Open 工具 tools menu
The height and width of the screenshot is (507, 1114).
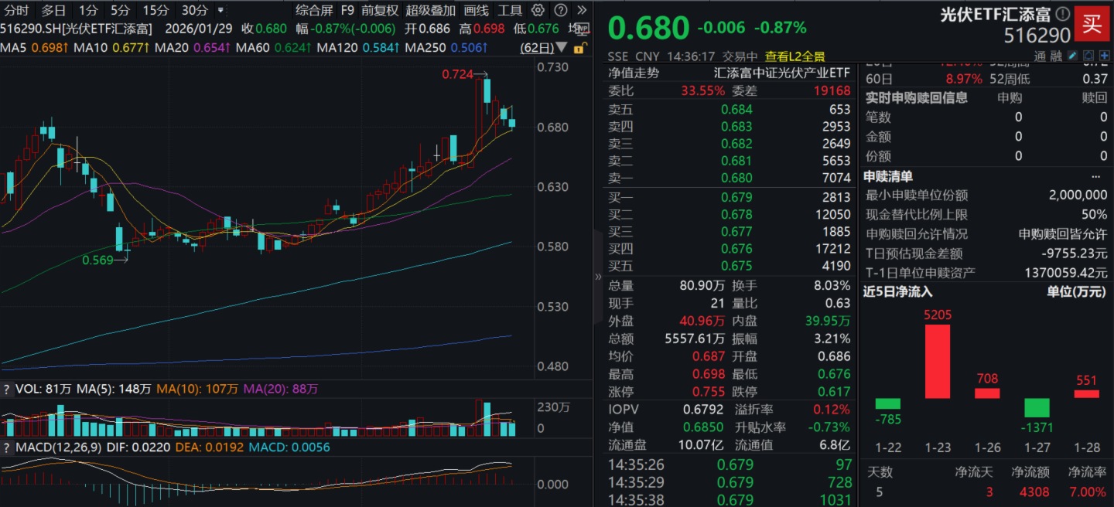[x=510, y=10]
